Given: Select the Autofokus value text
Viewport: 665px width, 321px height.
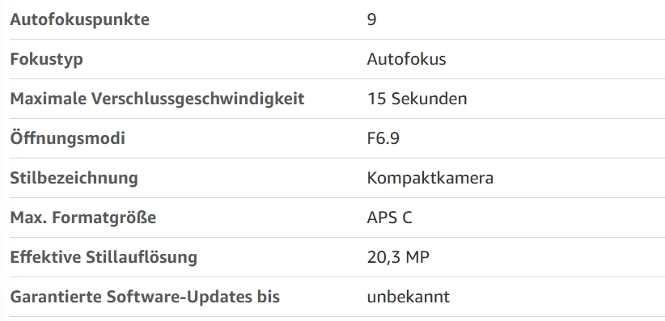Looking at the screenshot, I should 406,59.
